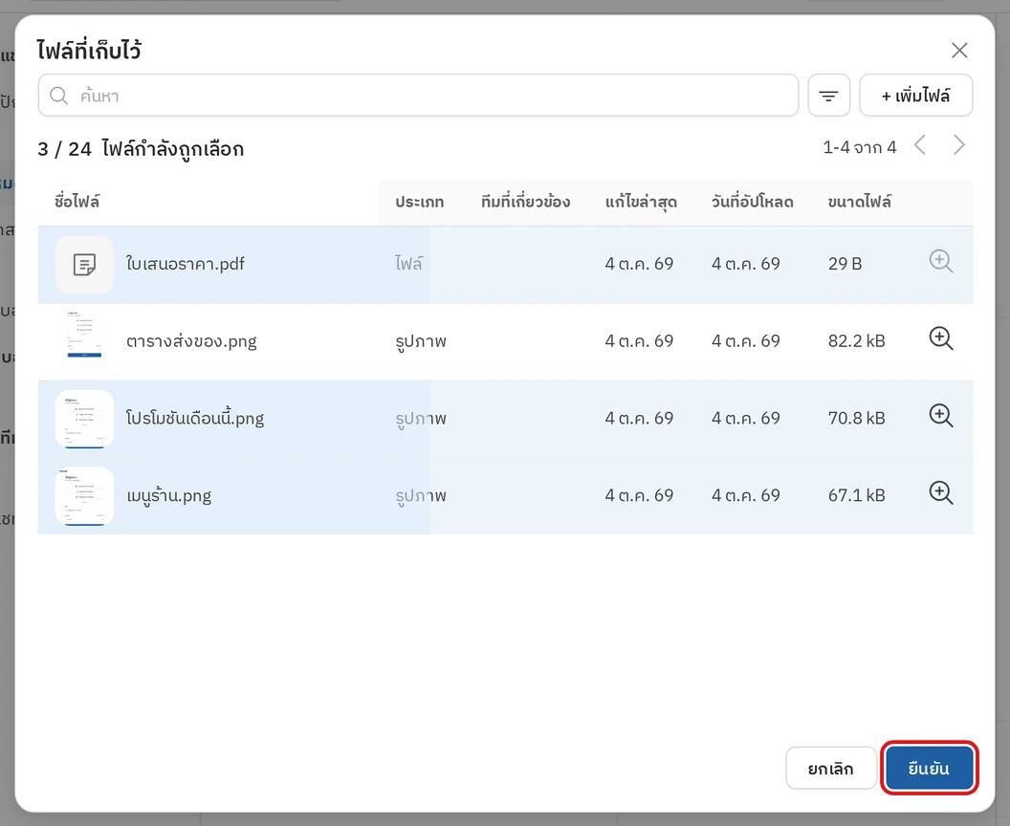The height and width of the screenshot is (826, 1010).
Task: Click the 1-4 จาก 4 pagination text
Action: (859, 147)
